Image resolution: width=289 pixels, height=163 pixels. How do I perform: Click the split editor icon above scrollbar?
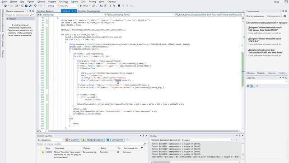243,18
